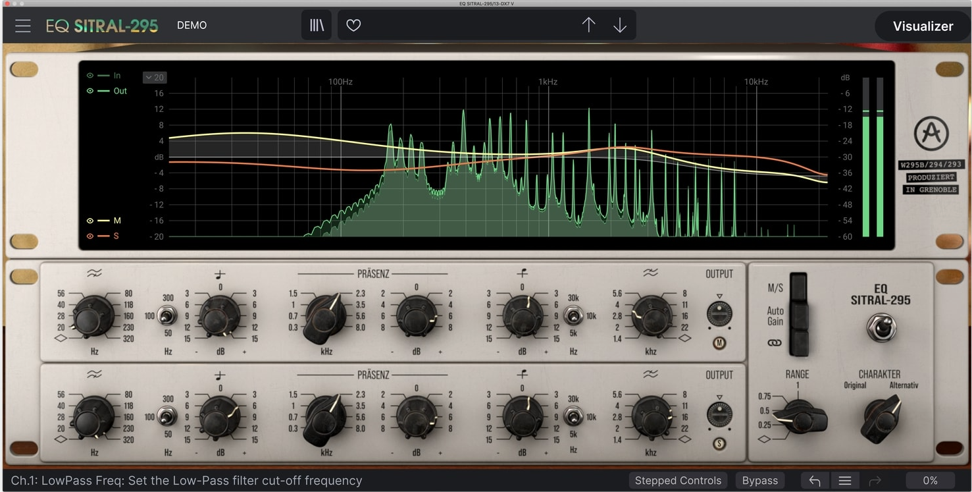Flip channel 2 low shelf frequency switch
The image size is (972, 492).
[x=167, y=417]
